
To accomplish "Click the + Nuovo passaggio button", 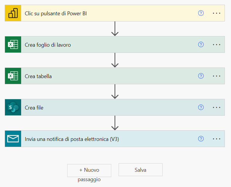I will pyautogui.click(x=89, y=171).
